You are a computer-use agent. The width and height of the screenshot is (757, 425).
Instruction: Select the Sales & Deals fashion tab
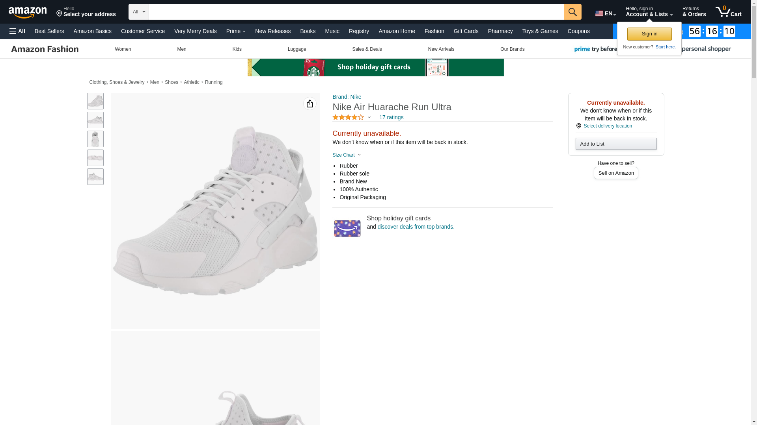(x=367, y=49)
